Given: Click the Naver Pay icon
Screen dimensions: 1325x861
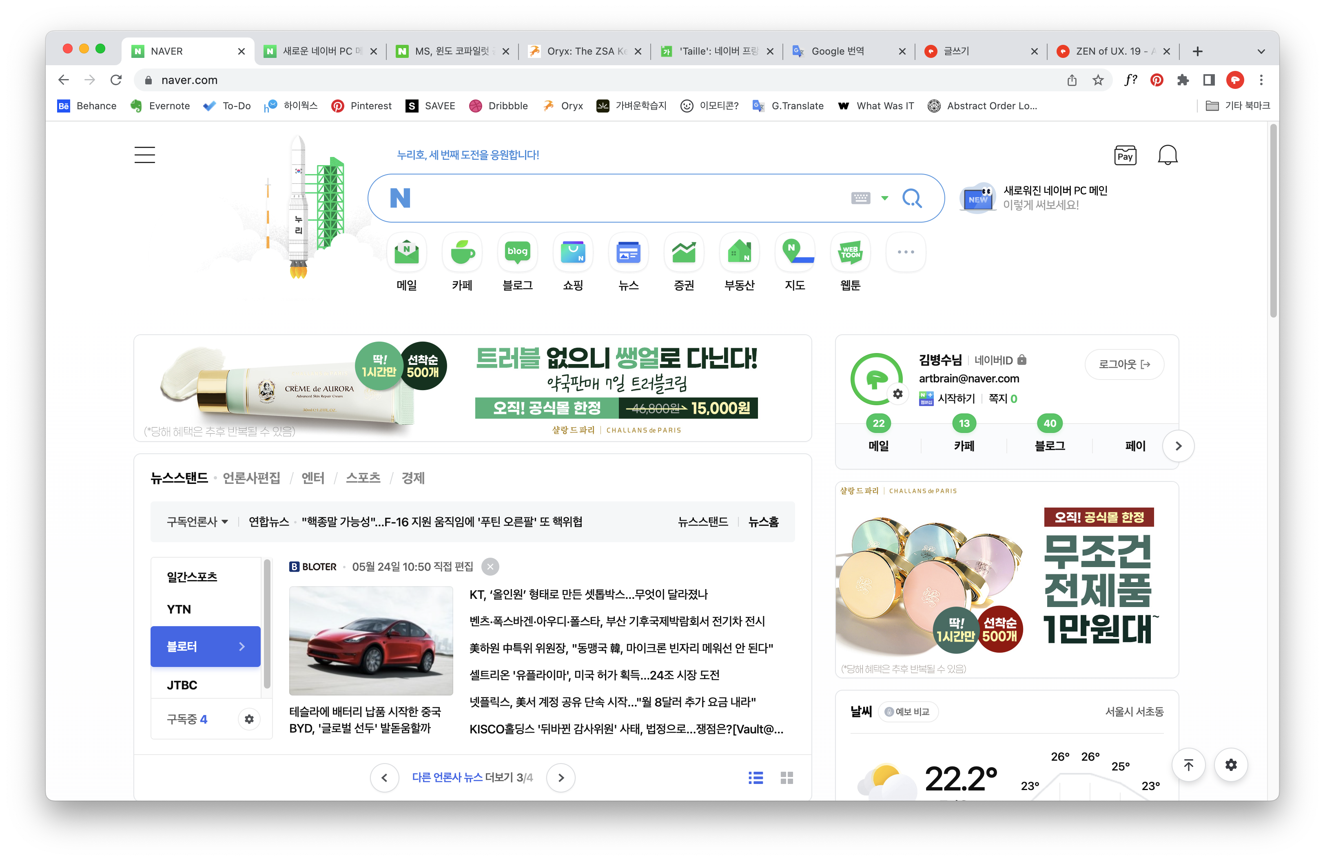Looking at the screenshot, I should click(x=1125, y=155).
